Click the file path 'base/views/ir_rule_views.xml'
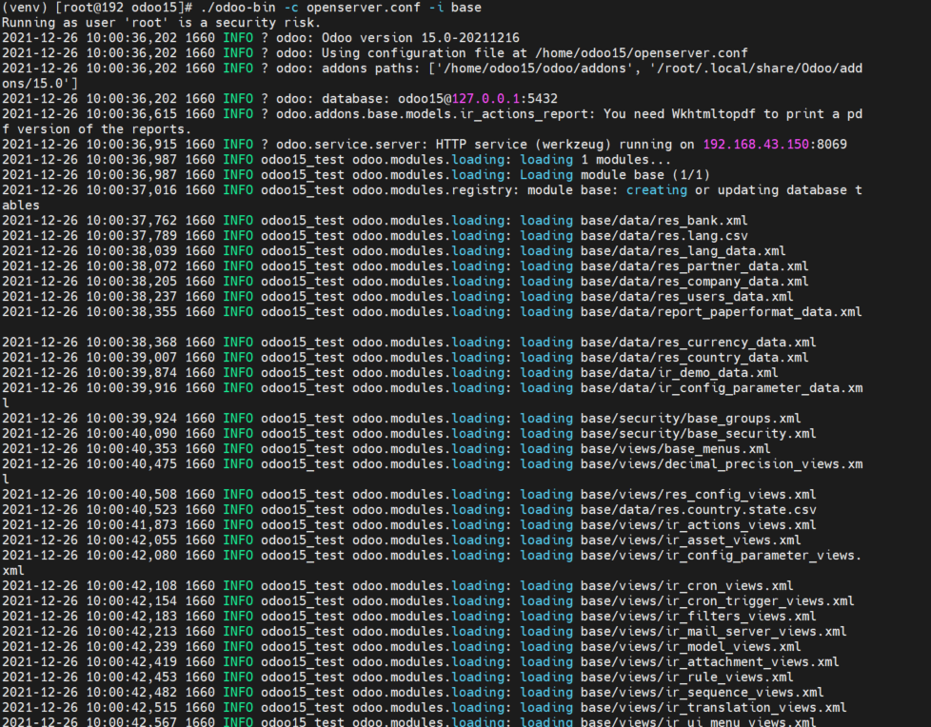The height and width of the screenshot is (727, 931). [686, 678]
